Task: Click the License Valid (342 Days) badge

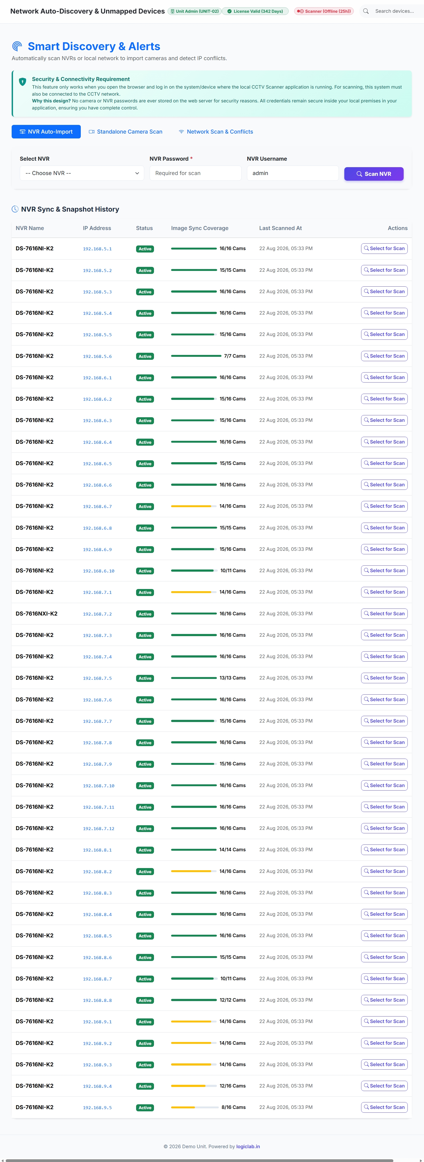Action: (x=255, y=11)
